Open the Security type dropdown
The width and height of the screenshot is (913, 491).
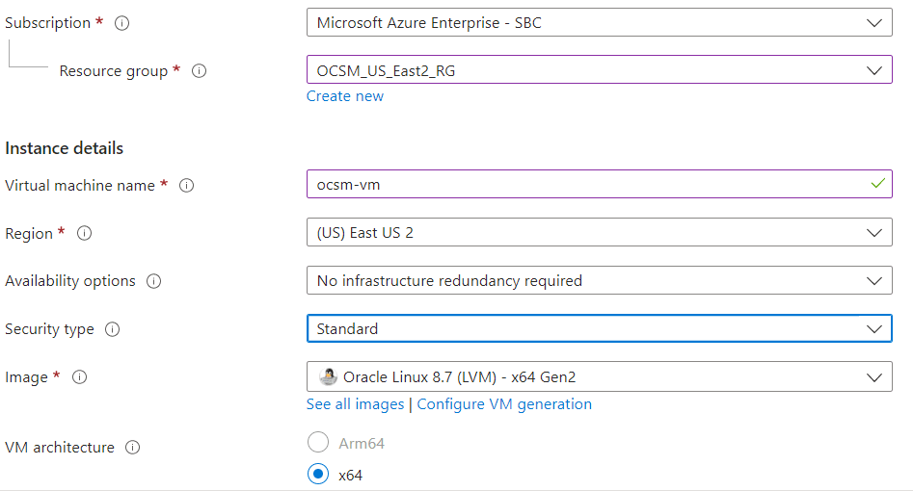(599, 328)
